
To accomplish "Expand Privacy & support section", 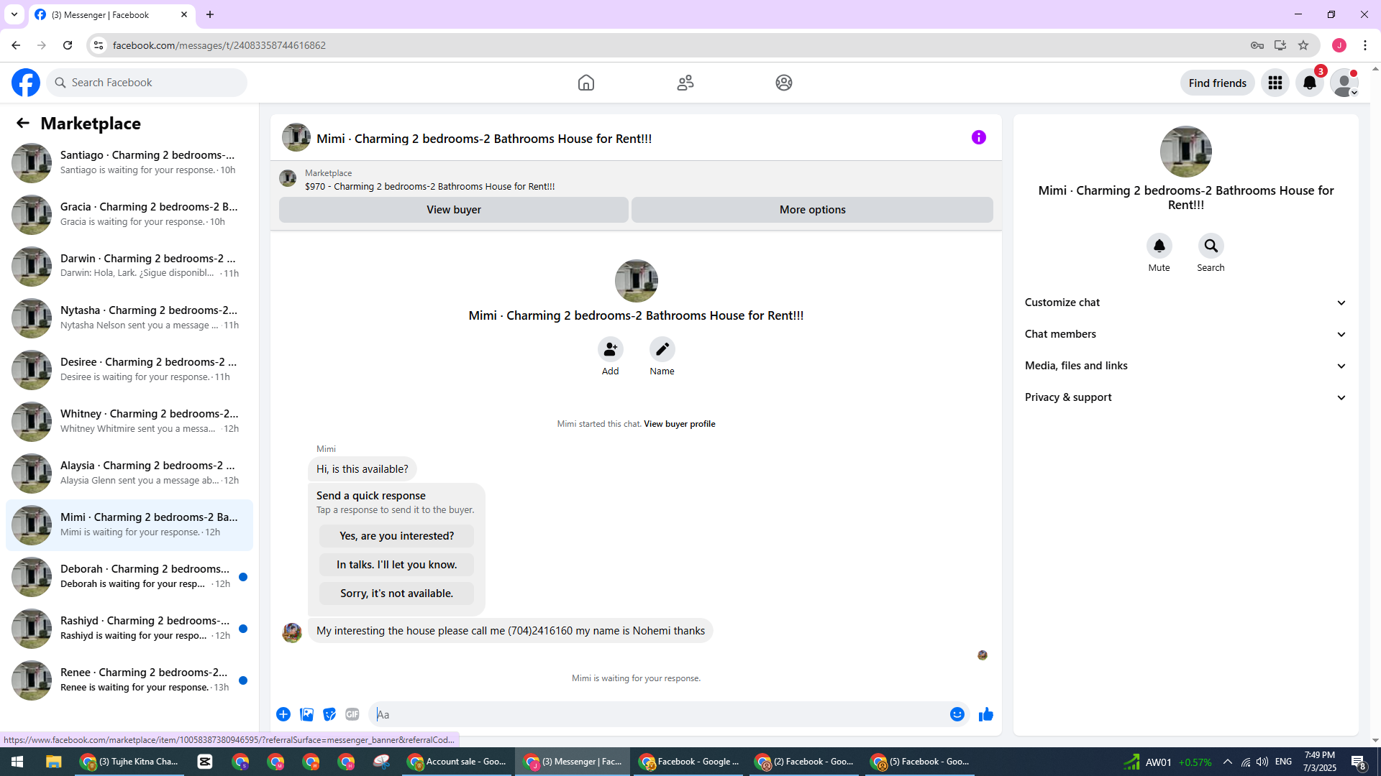I will point(1185,397).
